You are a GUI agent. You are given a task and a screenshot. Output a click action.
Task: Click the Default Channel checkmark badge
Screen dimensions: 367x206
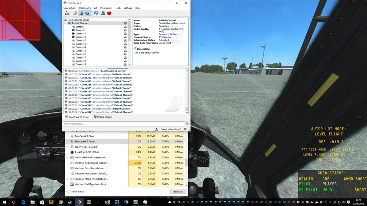tap(126, 23)
